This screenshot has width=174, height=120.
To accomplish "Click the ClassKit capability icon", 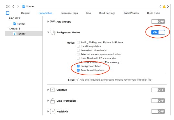I will [53, 90].
